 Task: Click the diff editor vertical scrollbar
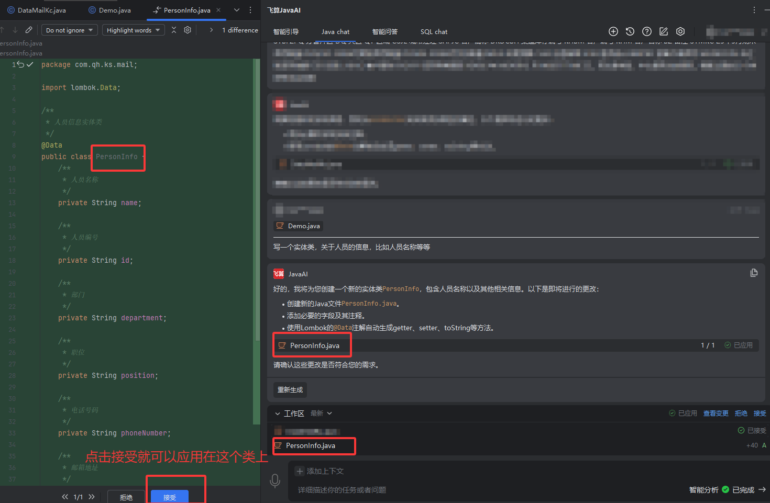pos(257,199)
